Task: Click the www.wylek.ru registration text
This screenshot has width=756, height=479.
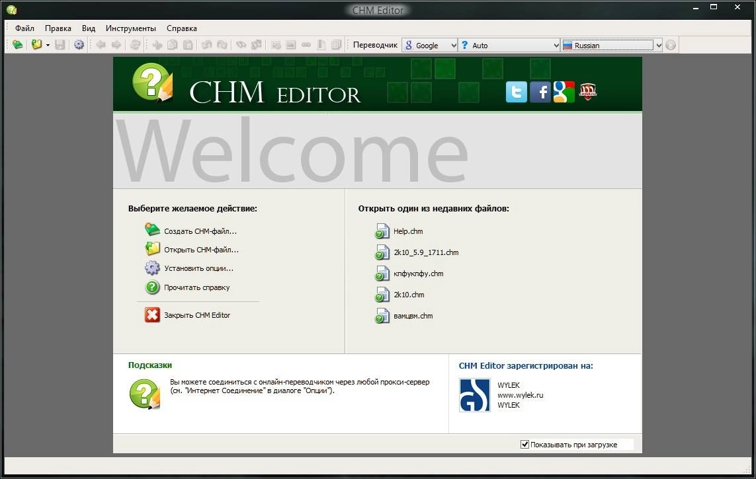Action: pyautogui.click(x=521, y=395)
